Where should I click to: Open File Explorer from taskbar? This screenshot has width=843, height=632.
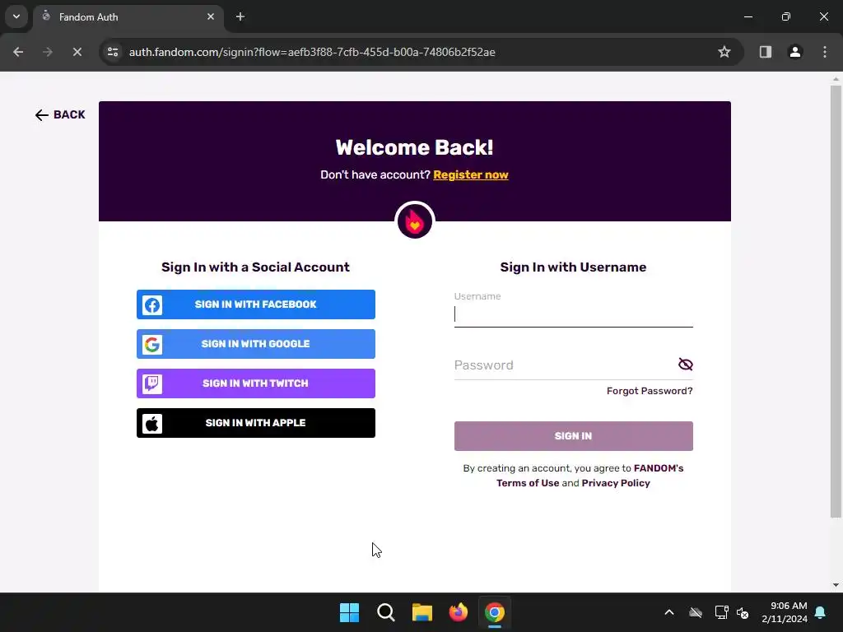[x=422, y=612]
